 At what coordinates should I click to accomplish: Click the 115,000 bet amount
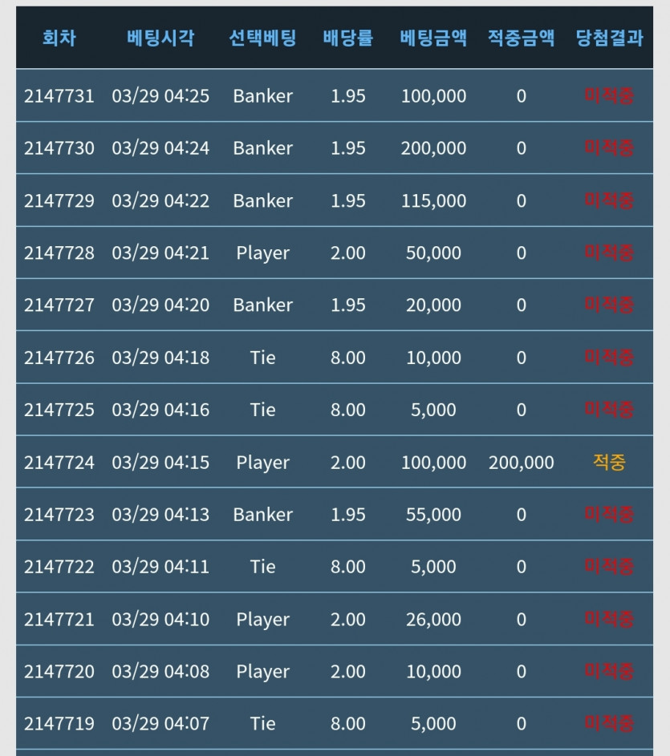[433, 200]
